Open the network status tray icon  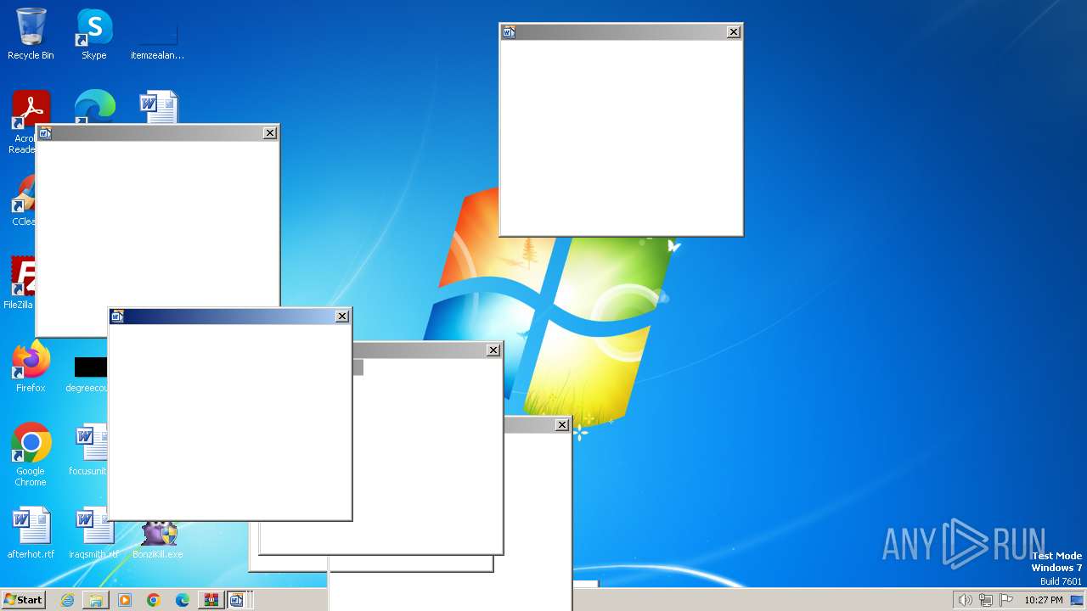[986, 600]
